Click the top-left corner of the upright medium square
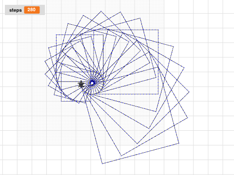The height and width of the screenshot is (175, 234). coord(56,35)
